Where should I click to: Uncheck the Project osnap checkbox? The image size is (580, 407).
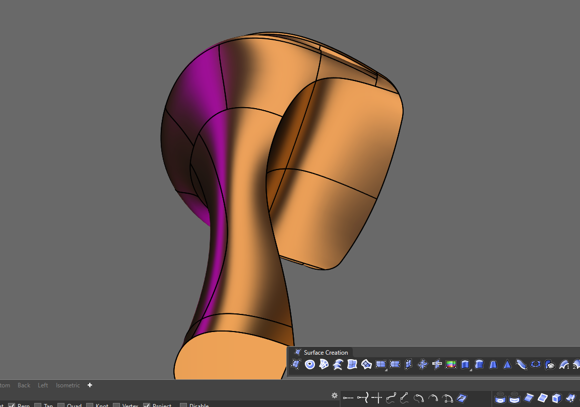[147, 405]
